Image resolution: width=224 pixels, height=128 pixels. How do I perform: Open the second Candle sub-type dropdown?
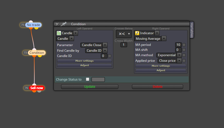[x=72, y=38]
